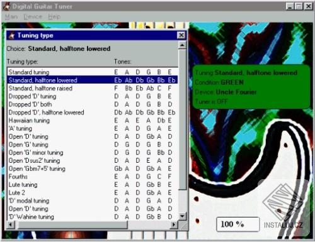Click the vertical scrollbar thumb
Viewport: 315px width, 242px height.
click(182, 119)
